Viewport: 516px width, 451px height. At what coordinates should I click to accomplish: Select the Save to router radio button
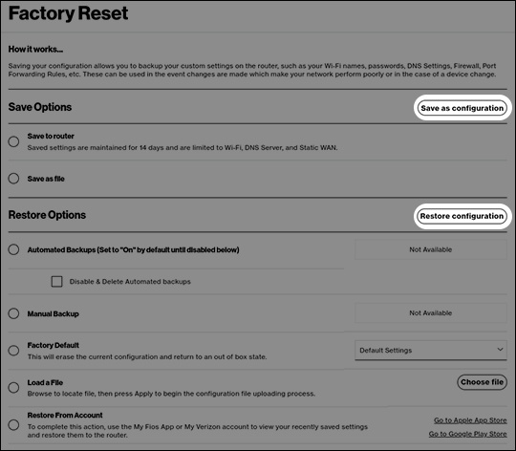coord(13,141)
